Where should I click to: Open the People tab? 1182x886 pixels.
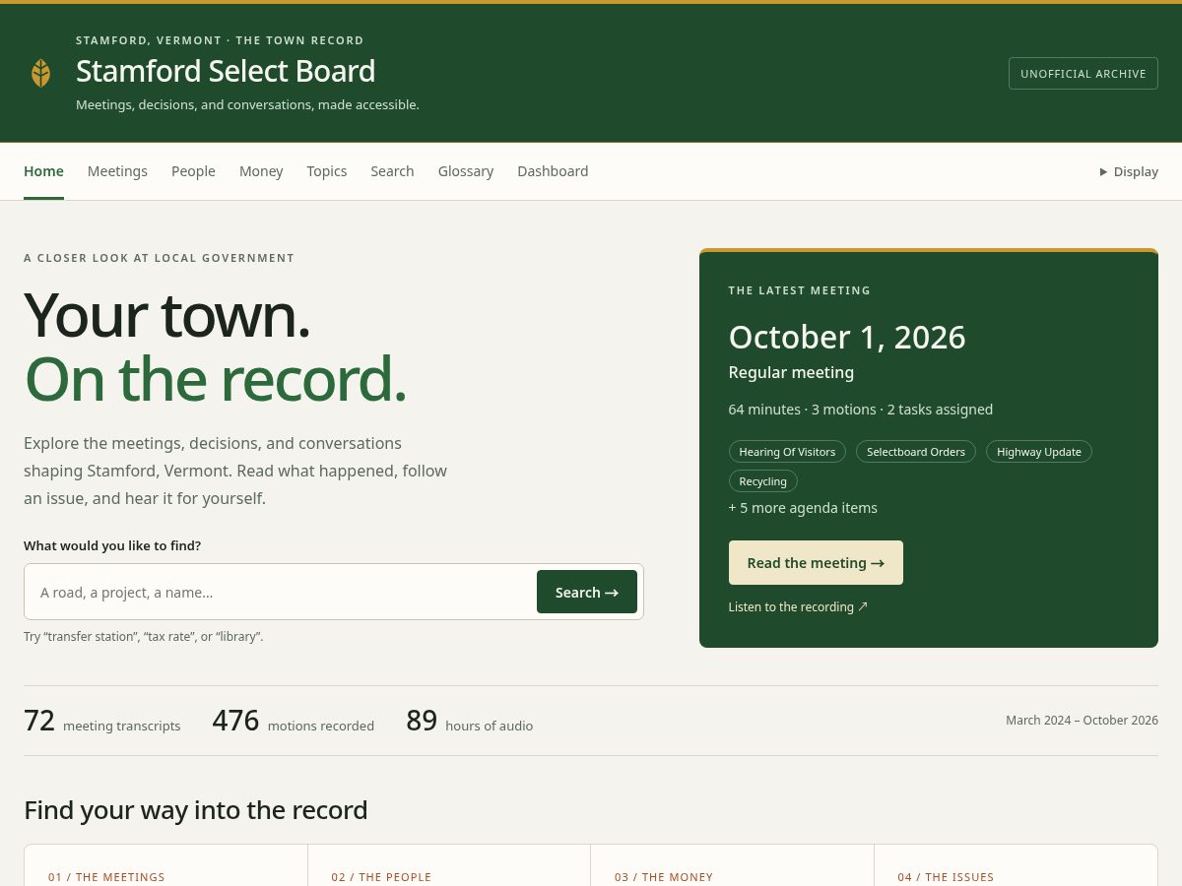point(193,171)
